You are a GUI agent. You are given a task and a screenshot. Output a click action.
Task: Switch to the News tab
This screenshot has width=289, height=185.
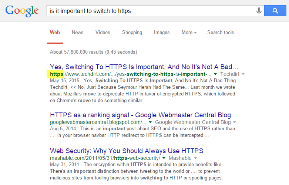pyautogui.click(x=77, y=33)
